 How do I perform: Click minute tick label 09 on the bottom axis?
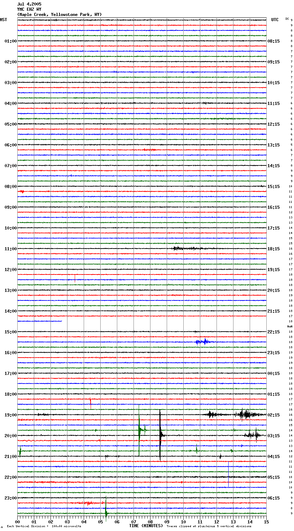coord(167,522)
